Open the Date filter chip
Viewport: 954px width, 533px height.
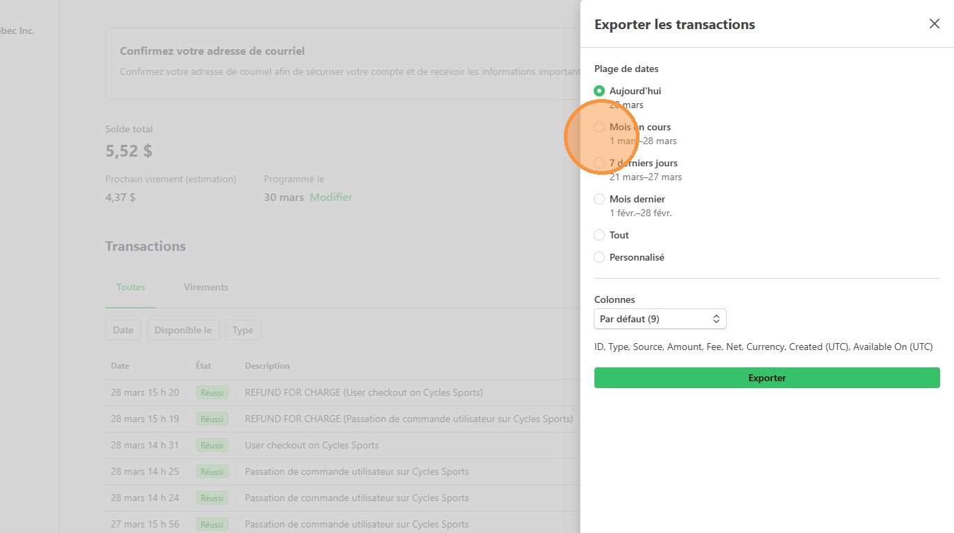click(123, 330)
